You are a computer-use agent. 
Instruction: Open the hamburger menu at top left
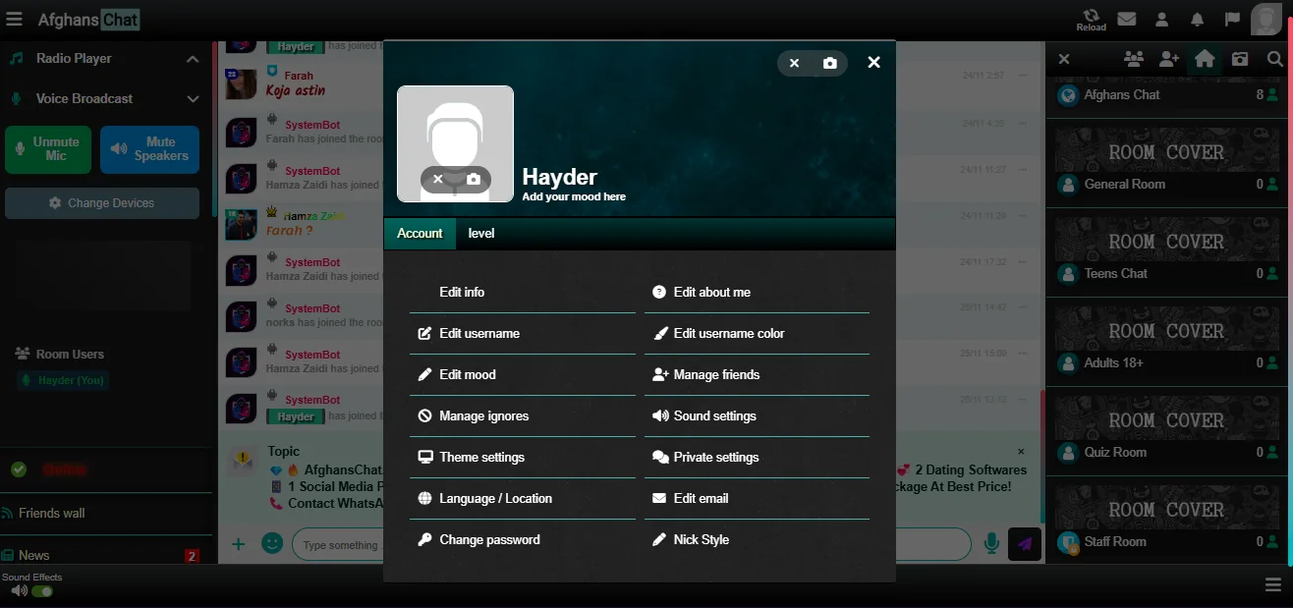[14, 19]
